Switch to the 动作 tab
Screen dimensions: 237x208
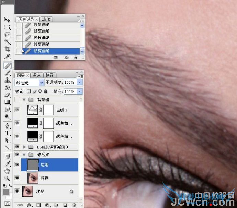pos(46,19)
